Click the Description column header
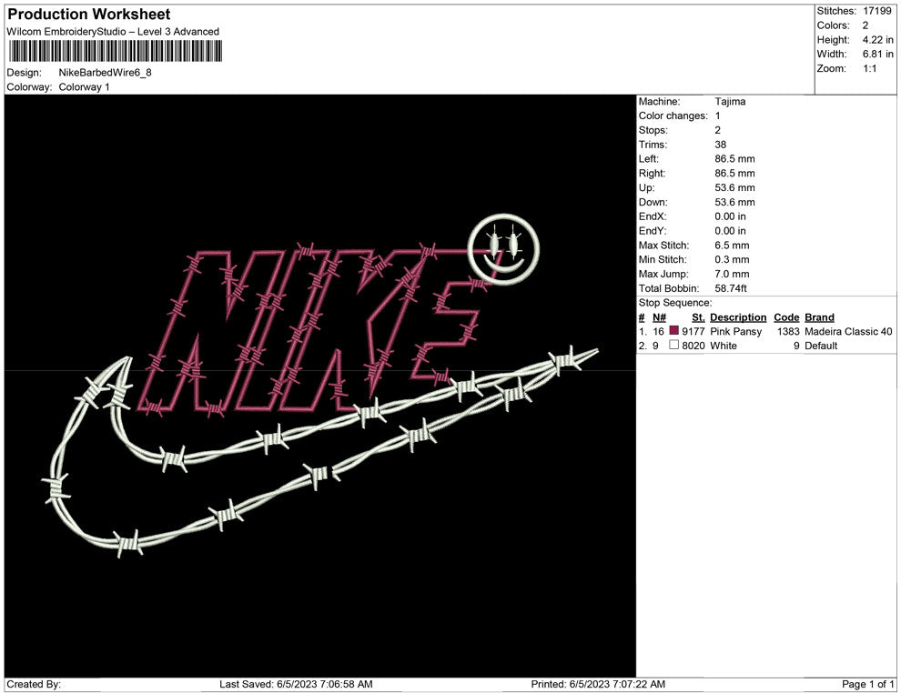Viewport: 901px width, 693px height. click(x=738, y=317)
